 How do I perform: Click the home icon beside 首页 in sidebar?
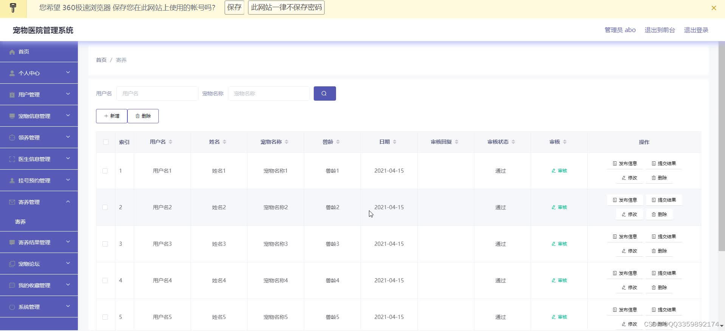[12, 52]
